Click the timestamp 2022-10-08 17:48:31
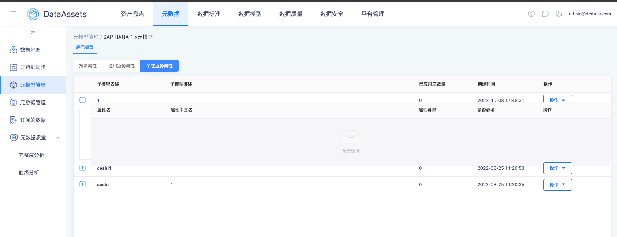This screenshot has height=237, width=617. 501,100
